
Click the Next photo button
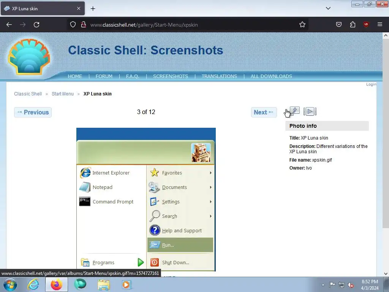pos(264,112)
